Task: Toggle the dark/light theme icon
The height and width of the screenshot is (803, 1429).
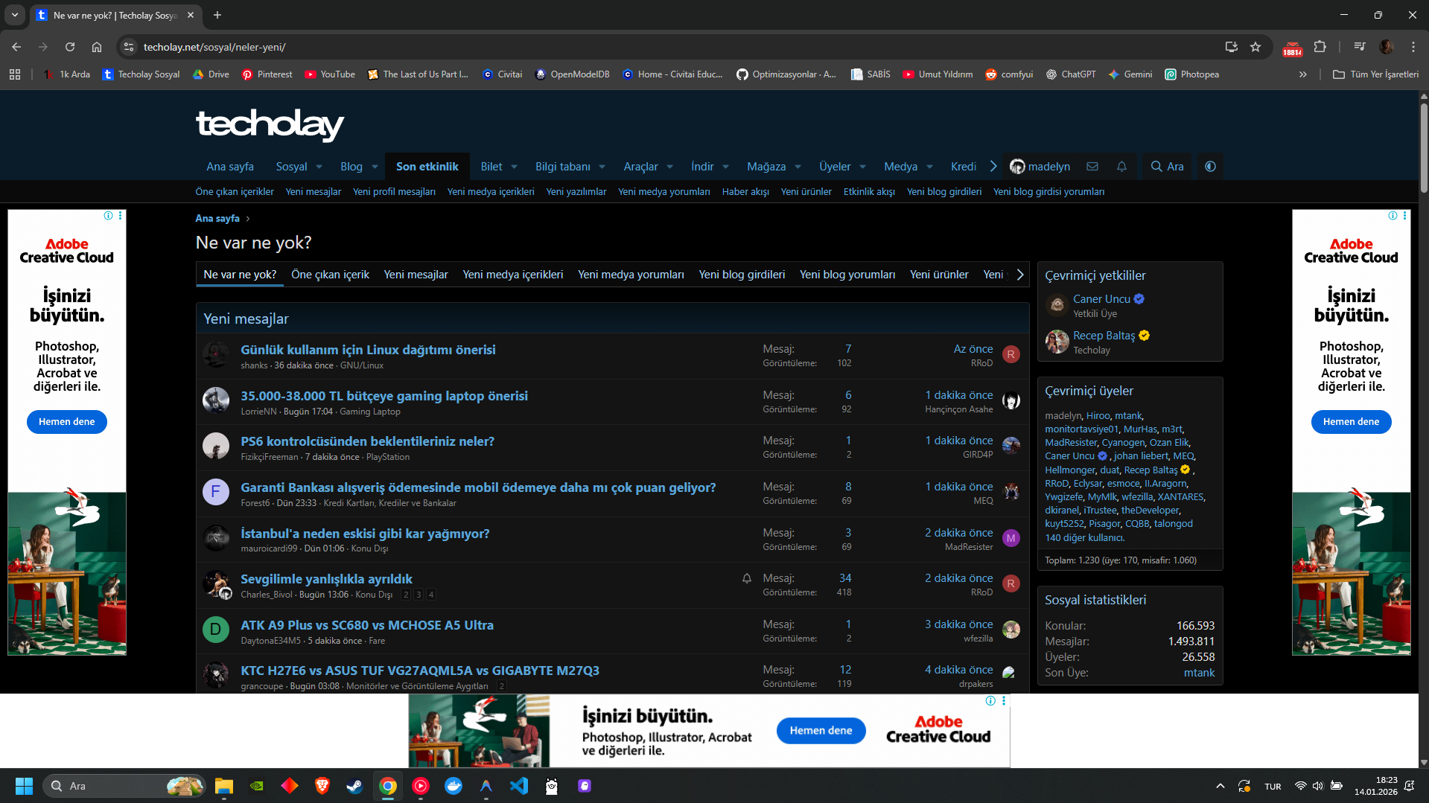Action: pos(1210,167)
